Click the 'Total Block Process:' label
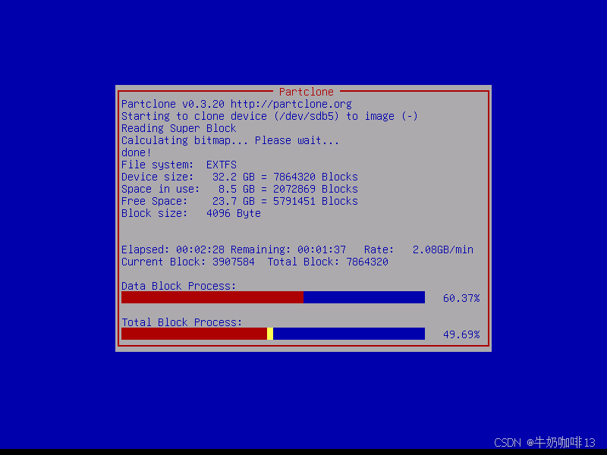 pos(181,322)
